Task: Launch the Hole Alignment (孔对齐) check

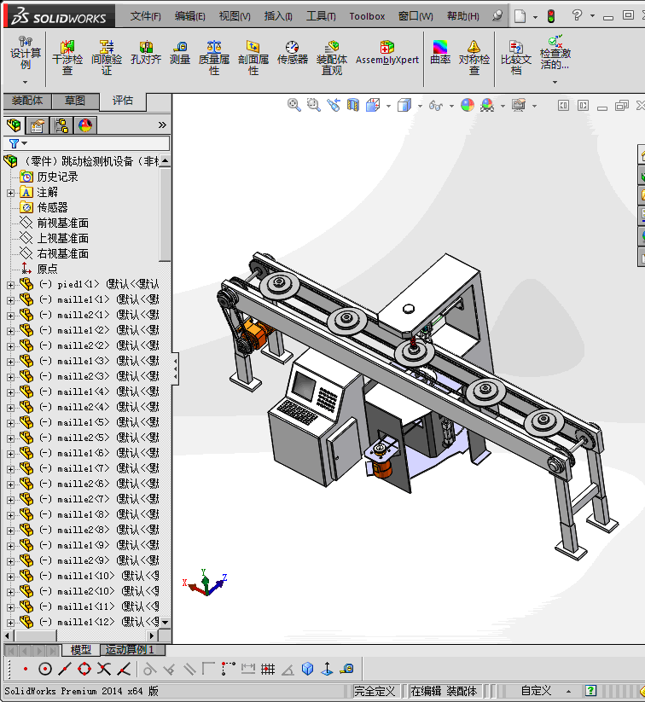Action: [x=146, y=53]
